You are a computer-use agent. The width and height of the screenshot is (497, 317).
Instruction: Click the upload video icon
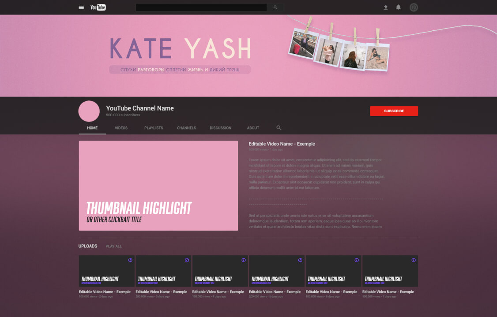[385, 7]
